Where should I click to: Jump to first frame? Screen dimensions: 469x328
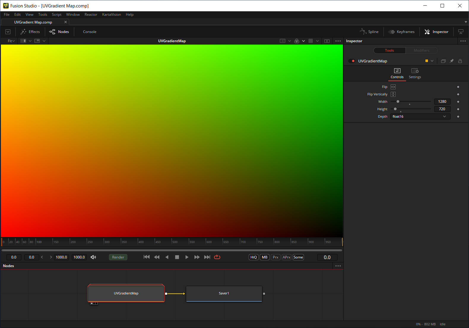(147, 257)
